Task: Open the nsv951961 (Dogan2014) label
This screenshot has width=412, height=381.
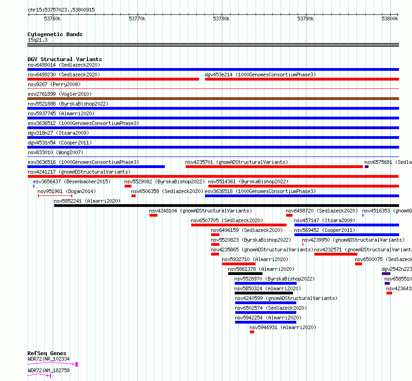Action: [67, 191]
